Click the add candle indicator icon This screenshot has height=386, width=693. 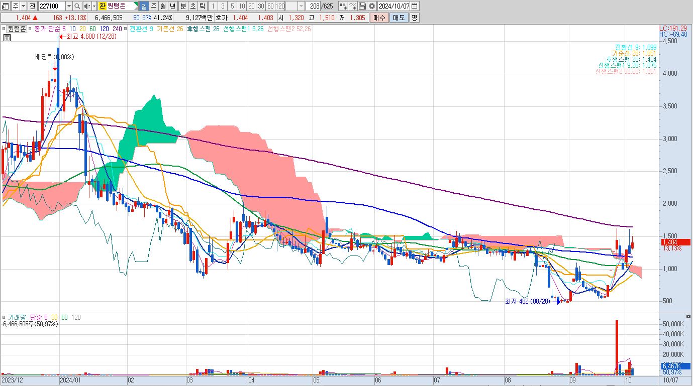pyautogui.click(x=343, y=6)
